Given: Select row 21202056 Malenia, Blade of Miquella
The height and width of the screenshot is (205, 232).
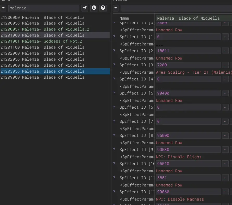Looking at the screenshot, I should pos(55,59).
